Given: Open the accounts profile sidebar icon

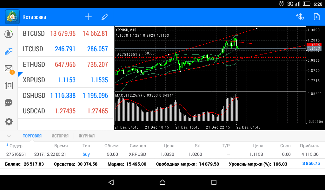Looking at the screenshot, I should 9,34.
